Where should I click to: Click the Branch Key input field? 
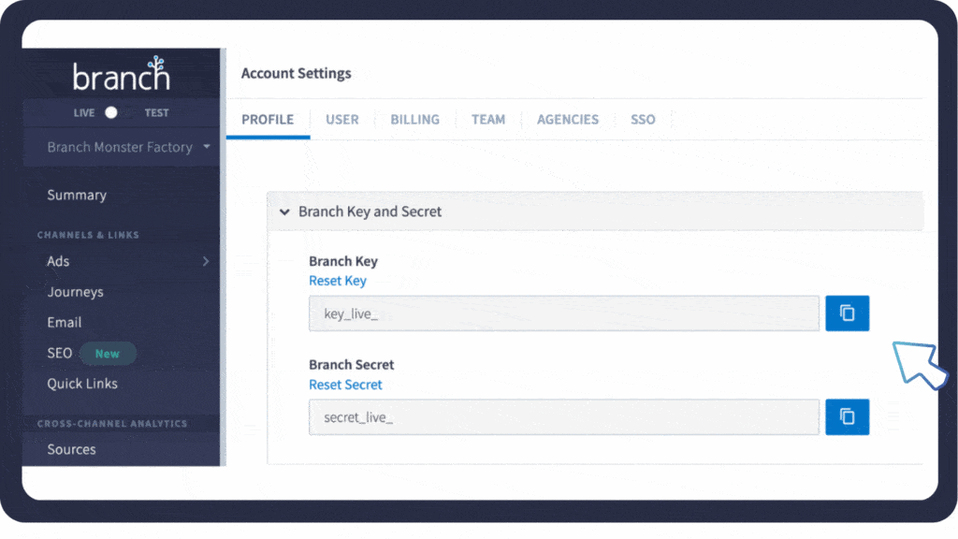pos(564,313)
